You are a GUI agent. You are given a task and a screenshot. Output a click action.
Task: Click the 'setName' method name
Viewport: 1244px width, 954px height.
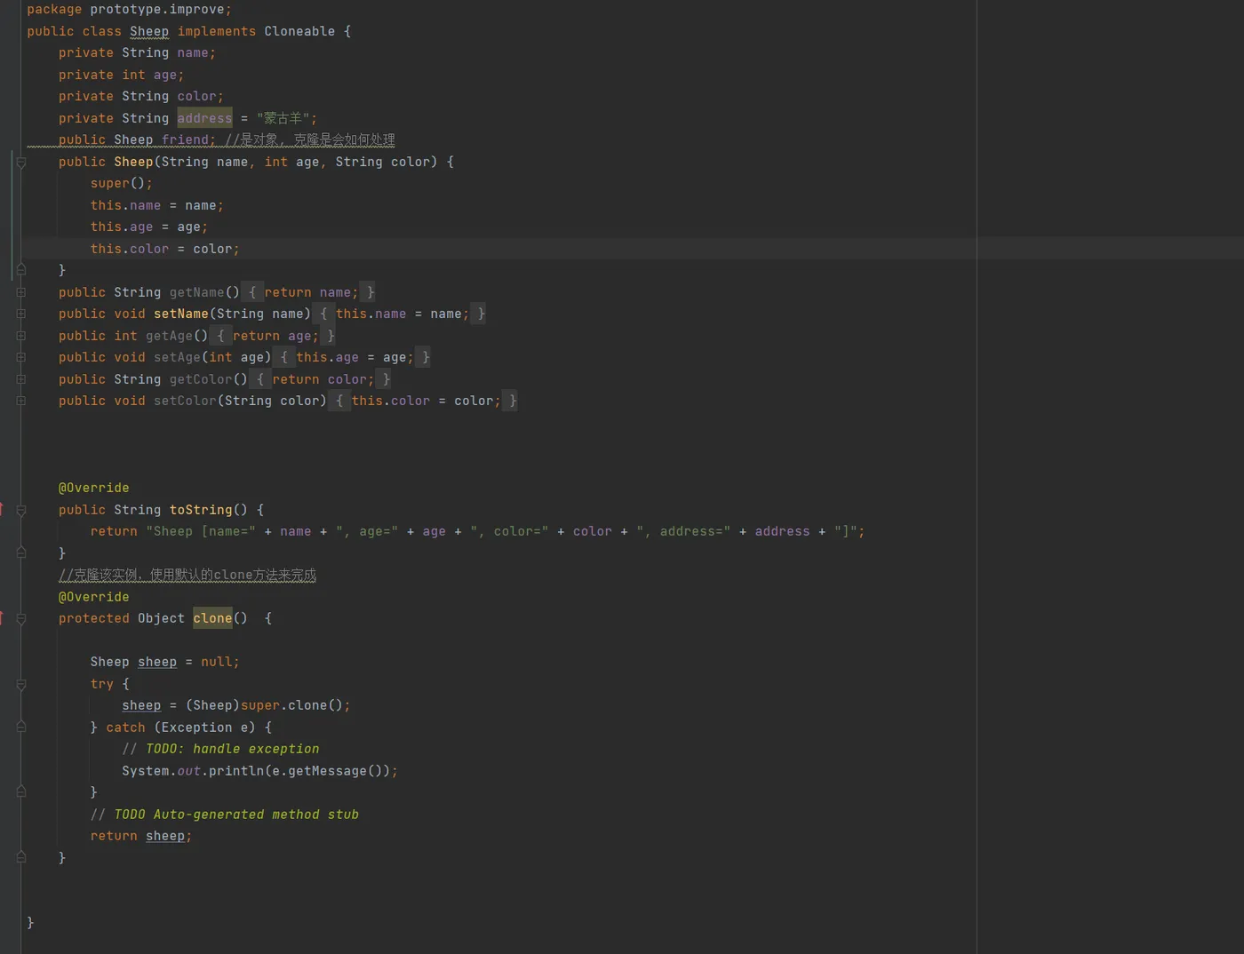click(x=181, y=314)
